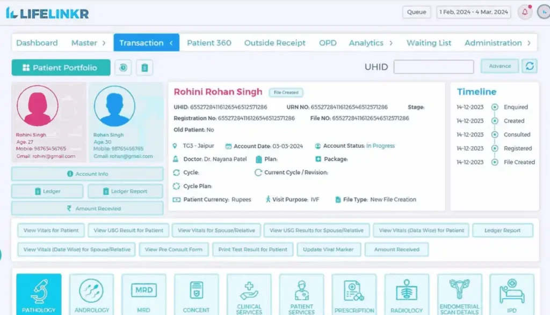Viewport: 550px width, 315px height.
Task: Click the notifications bell icon
Action: tap(524, 11)
